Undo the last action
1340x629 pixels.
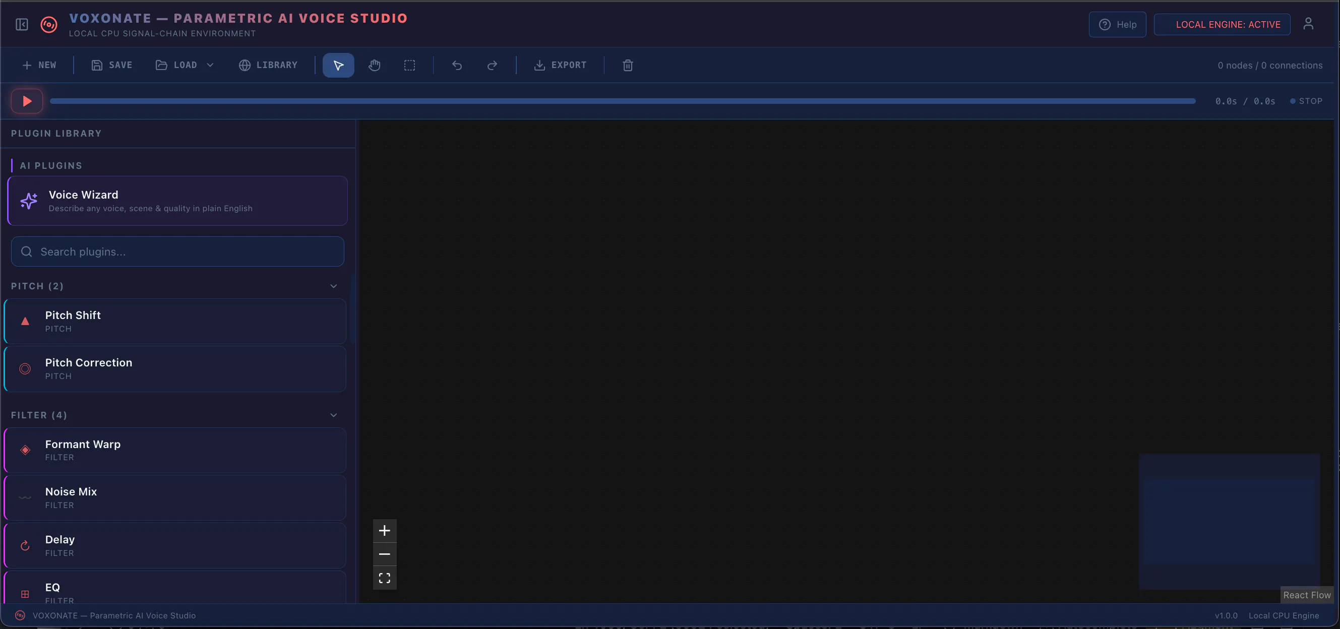pos(457,65)
